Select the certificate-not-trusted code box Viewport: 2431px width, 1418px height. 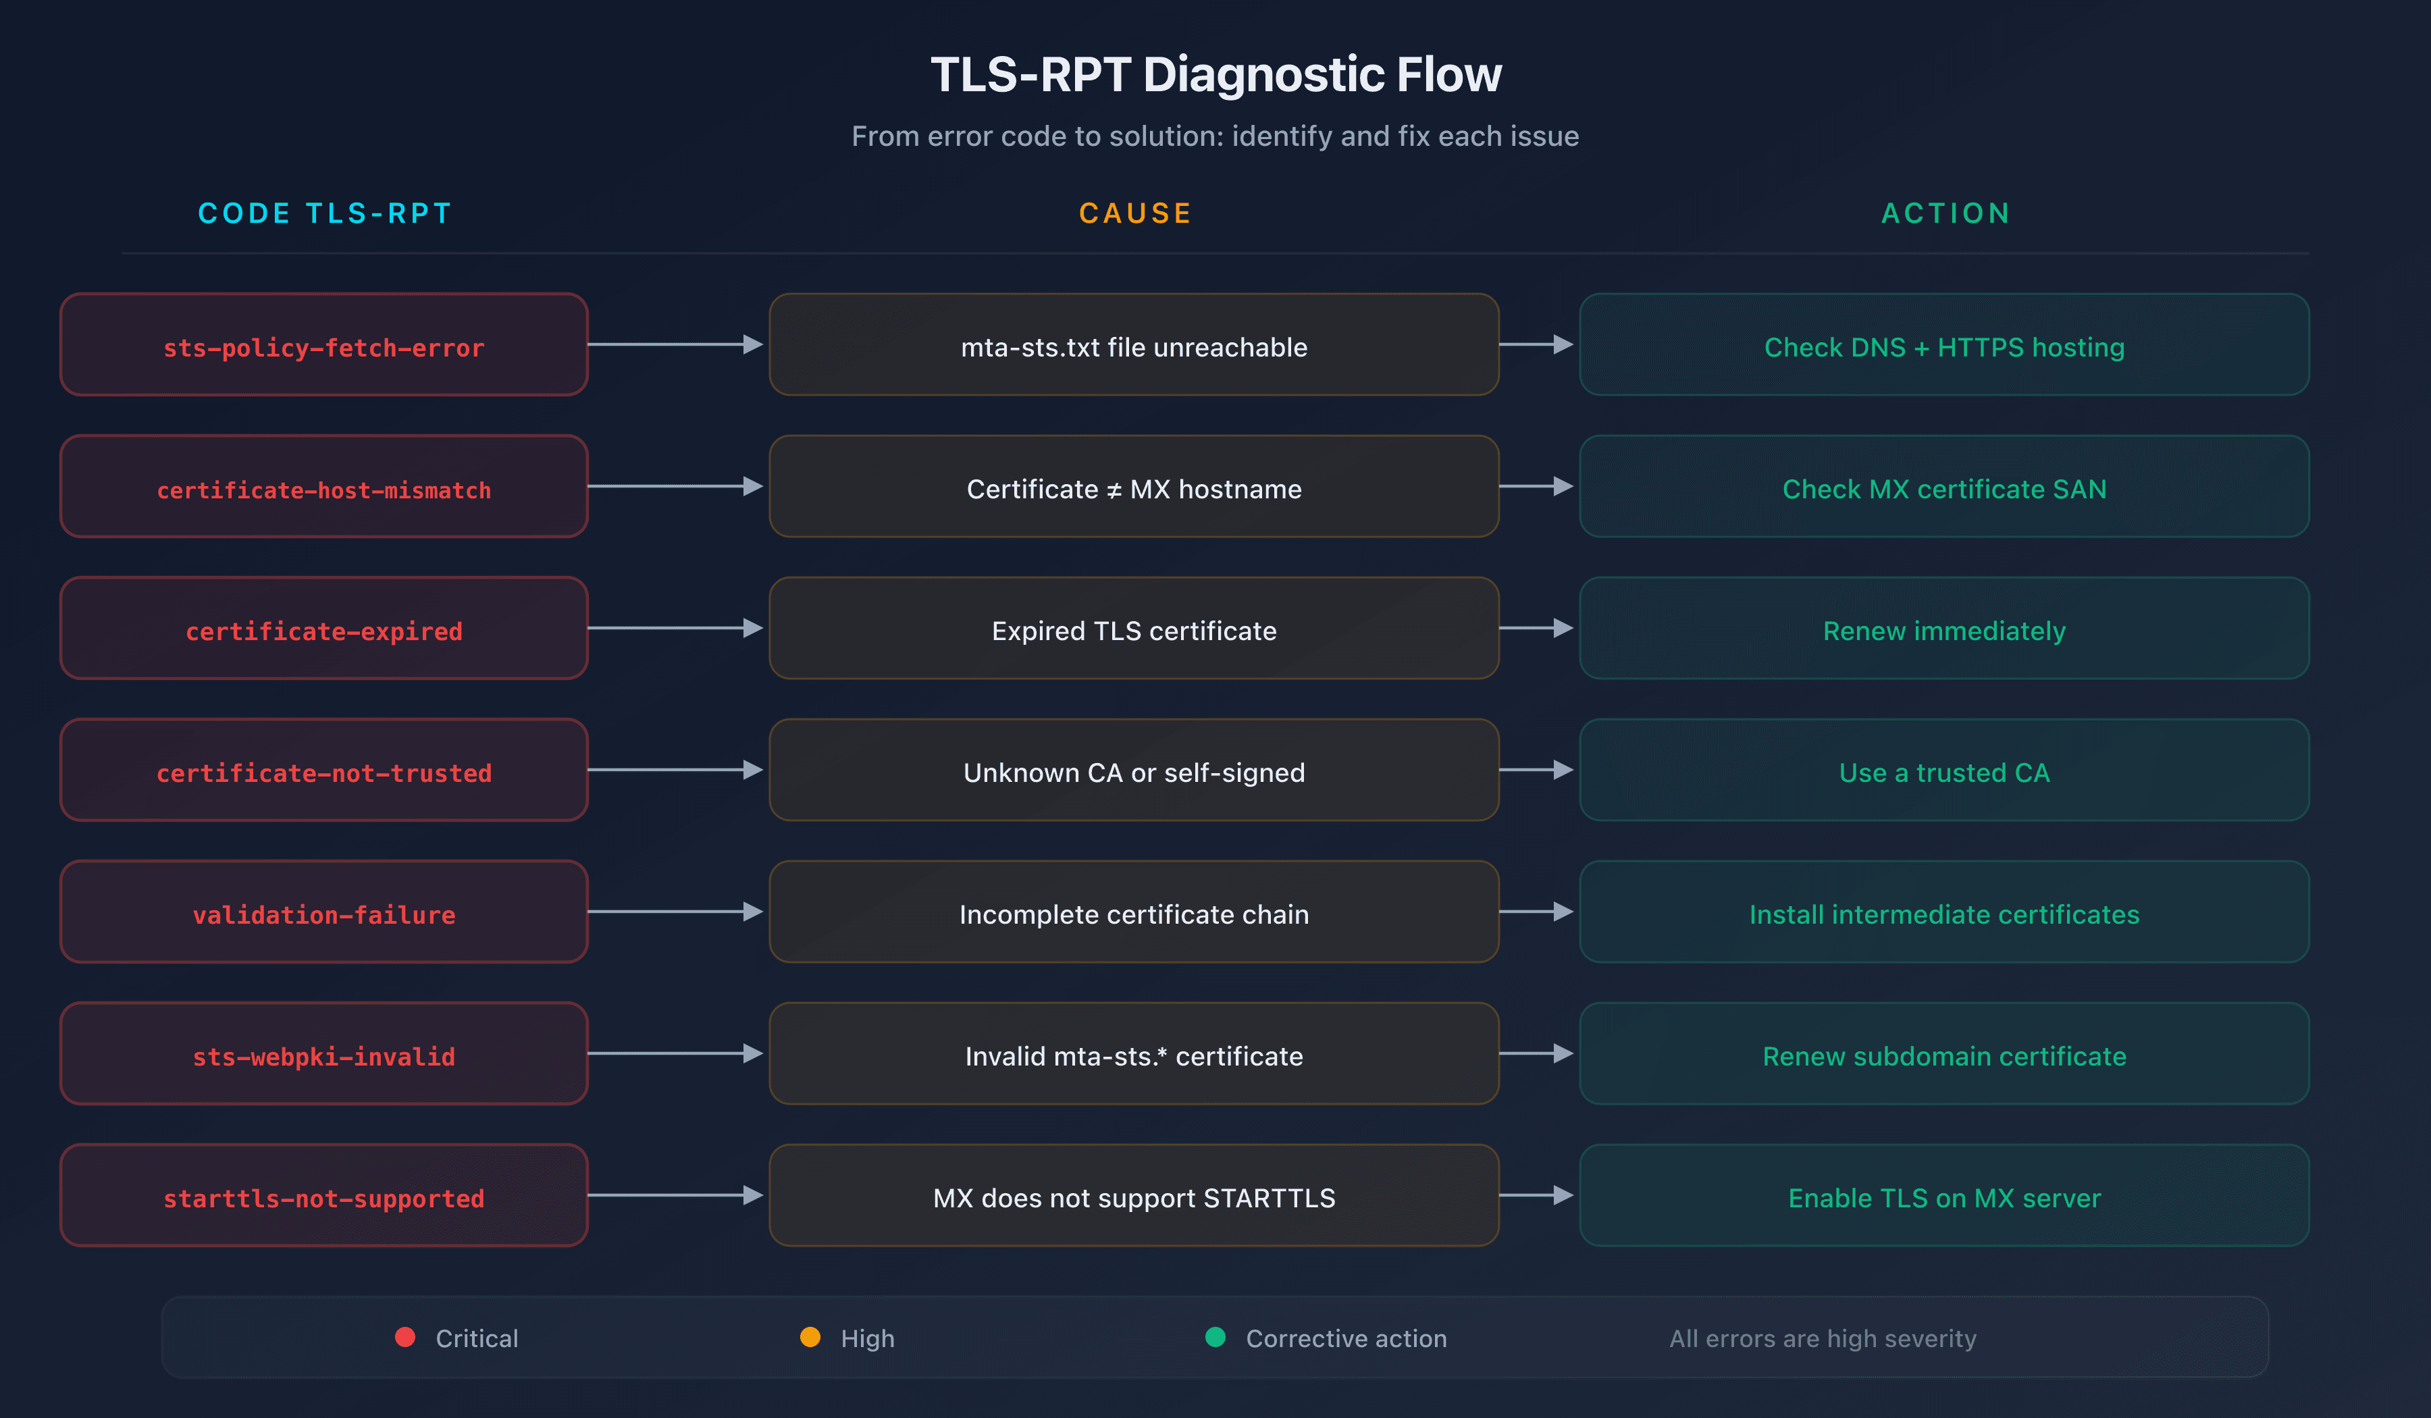tap(323, 770)
